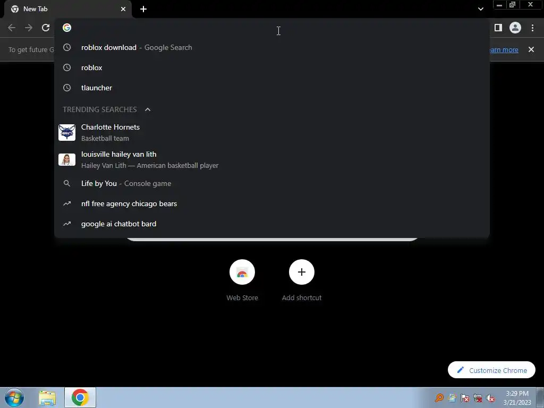Collapse Trending Searches section chevron
Image resolution: width=544 pixels, height=408 pixels.
pyautogui.click(x=148, y=109)
